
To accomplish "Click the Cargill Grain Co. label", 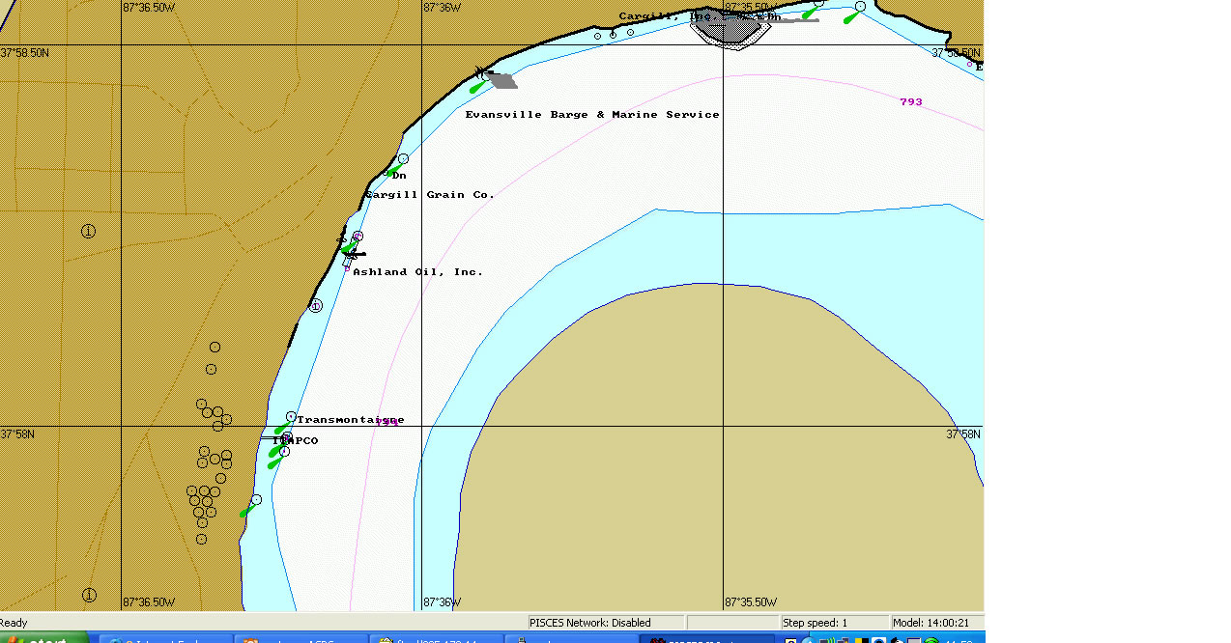I will 430,194.
